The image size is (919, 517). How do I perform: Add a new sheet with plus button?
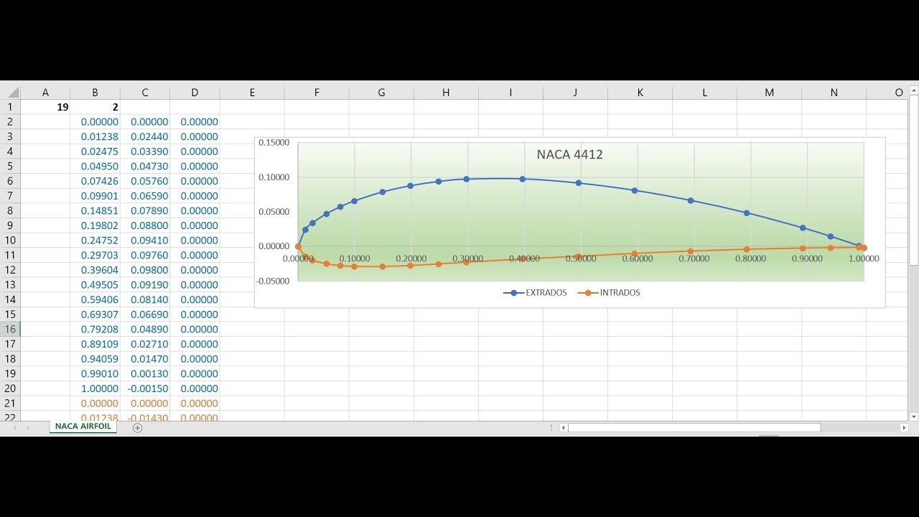coord(137,428)
